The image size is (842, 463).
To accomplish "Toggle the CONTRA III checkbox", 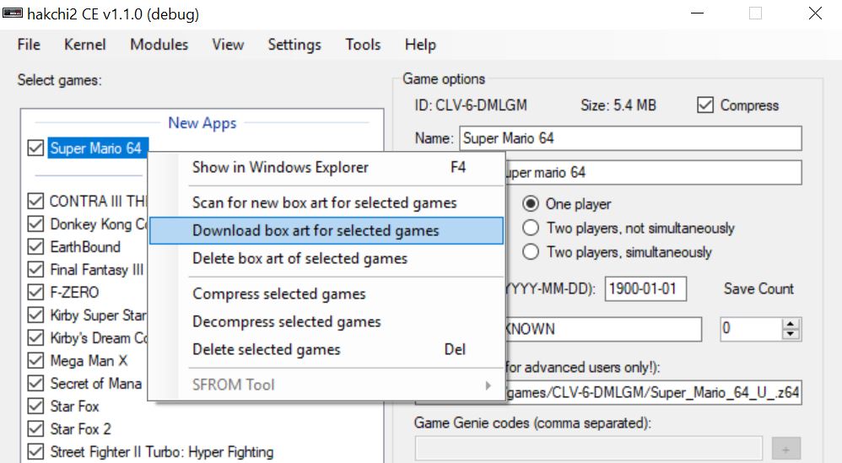I will [x=35, y=202].
